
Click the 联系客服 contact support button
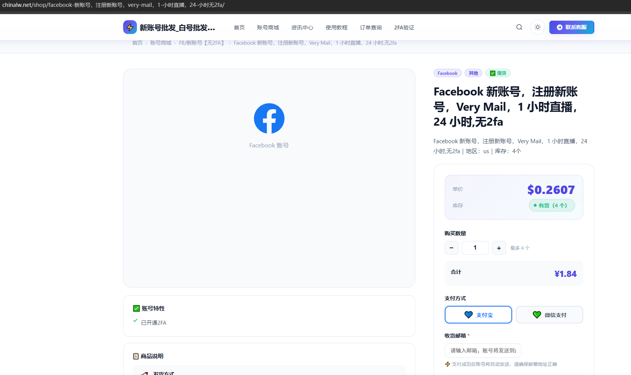point(571,27)
